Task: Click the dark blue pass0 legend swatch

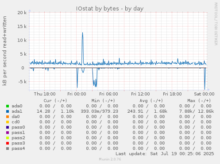Action: [x=8, y=127]
